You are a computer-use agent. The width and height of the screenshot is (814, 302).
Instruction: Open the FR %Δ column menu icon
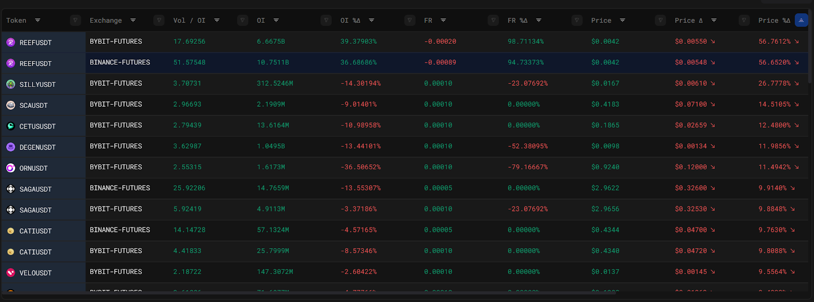click(x=539, y=20)
